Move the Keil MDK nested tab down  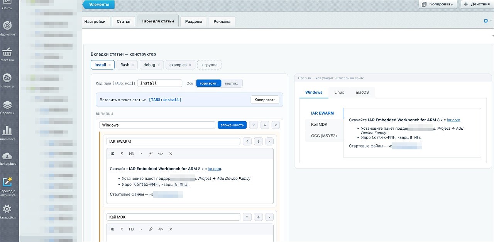click(x=259, y=217)
